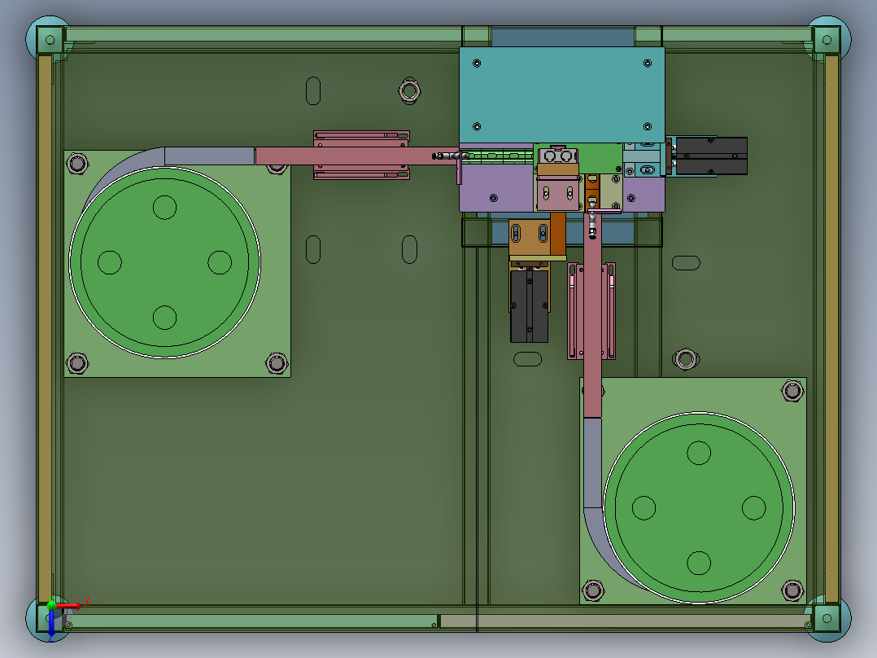Select the left vibratory bowl feeder disc

pos(164,262)
